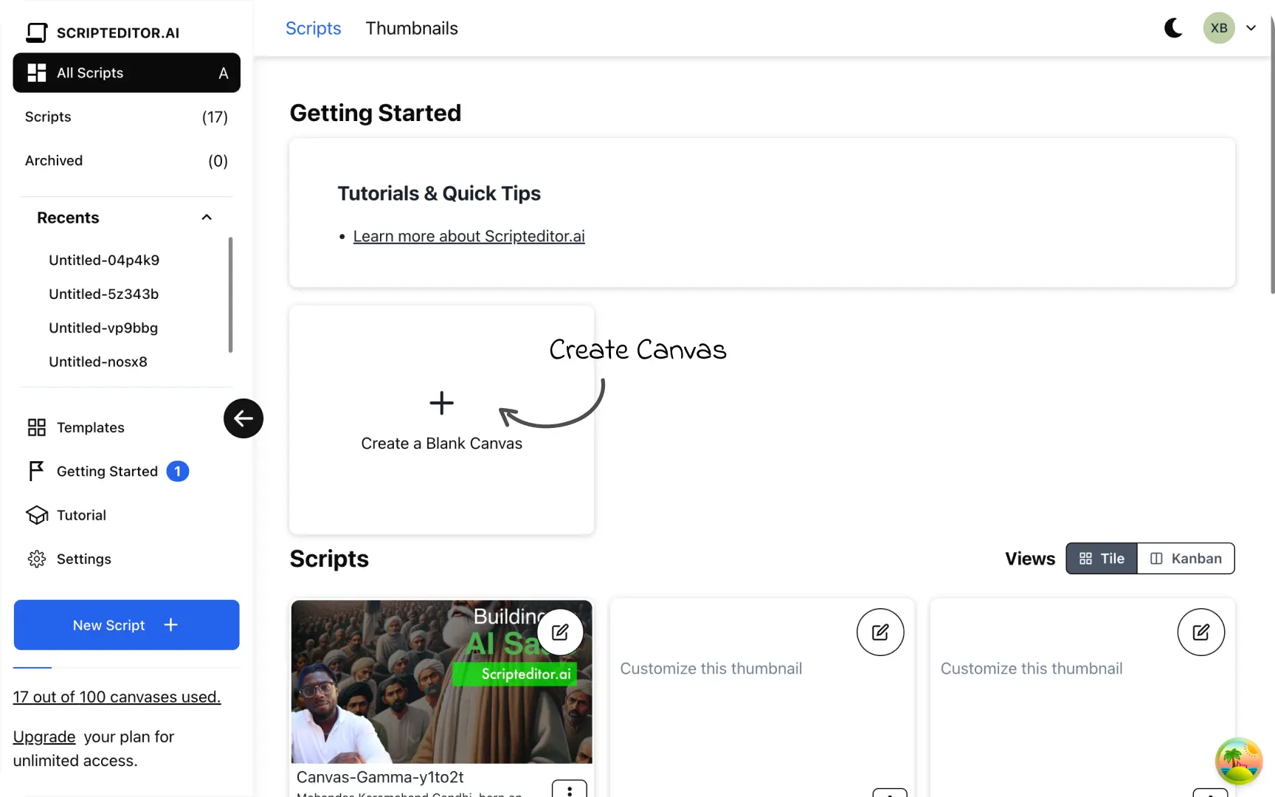Click the edit icon on the third script tile

[x=1200, y=632]
